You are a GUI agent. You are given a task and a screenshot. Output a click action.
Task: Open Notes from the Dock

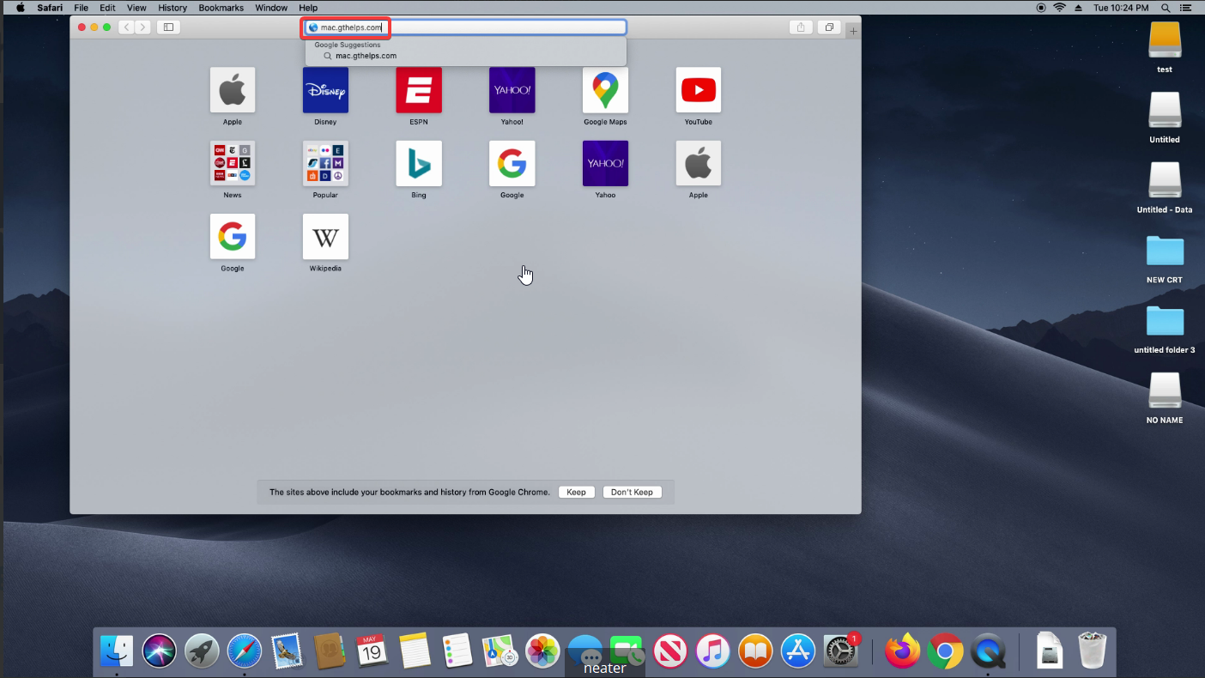click(x=415, y=652)
